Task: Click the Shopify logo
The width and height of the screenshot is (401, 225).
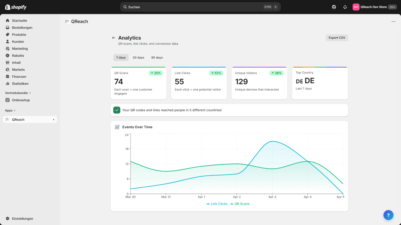Action: (16, 7)
